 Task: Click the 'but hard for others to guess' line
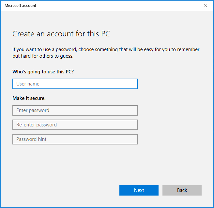[x=43, y=56]
